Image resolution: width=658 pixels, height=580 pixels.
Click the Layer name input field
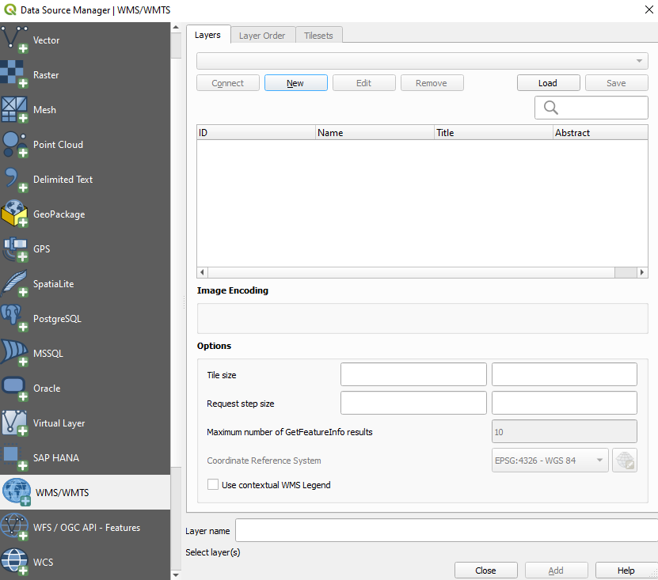click(445, 530)
